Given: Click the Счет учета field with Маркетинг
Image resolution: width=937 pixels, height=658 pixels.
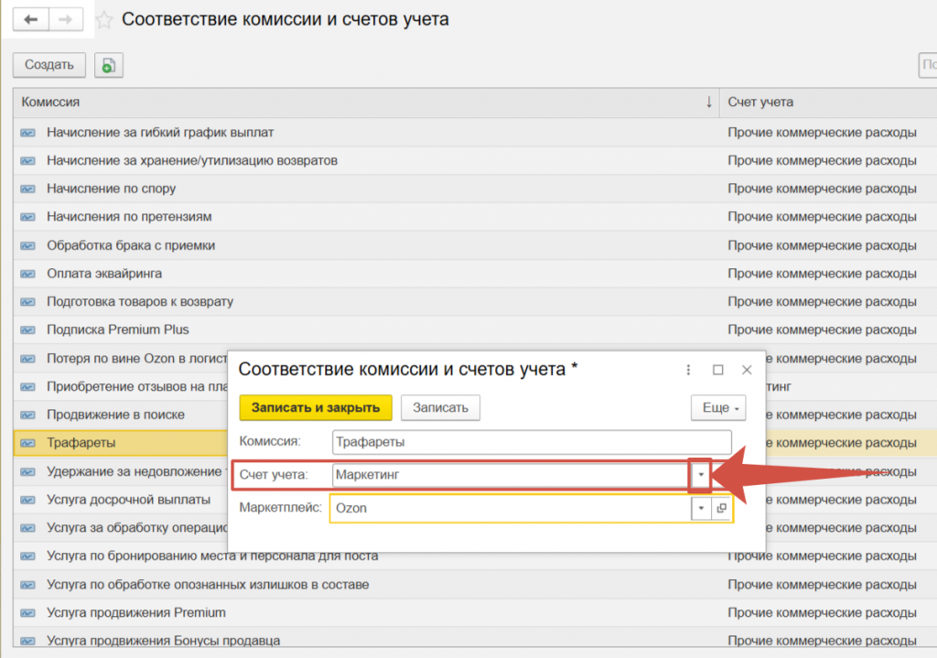Looking at the screenshot, I should [x=510, y=475].
